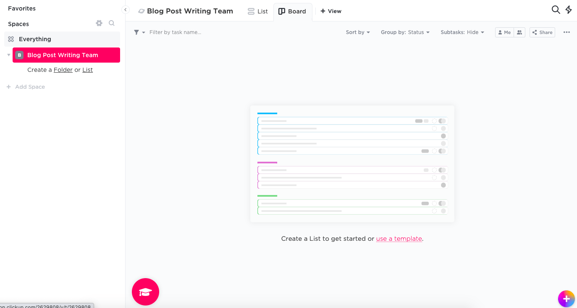Open the Sort by dropdown
Viewport: 577px width, 308px height.
point(358,32)
